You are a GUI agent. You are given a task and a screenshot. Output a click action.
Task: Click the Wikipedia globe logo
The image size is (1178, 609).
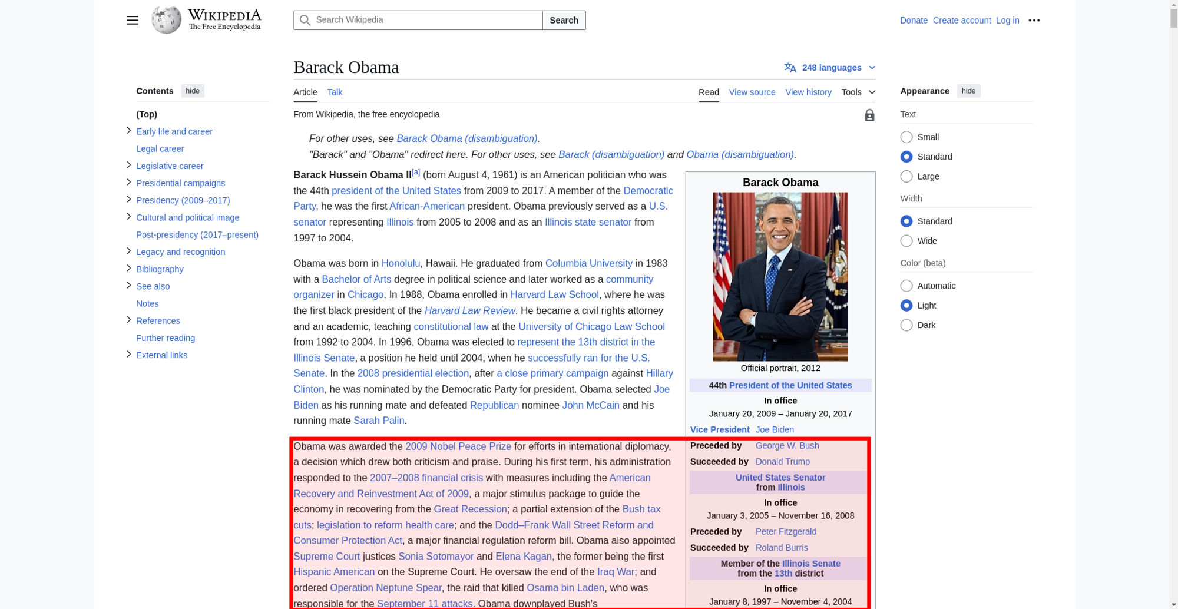pos(166,20)
